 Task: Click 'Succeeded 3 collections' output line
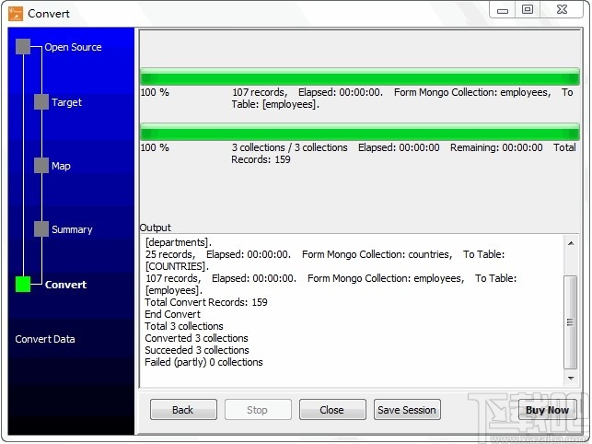[x=197, y=350]
